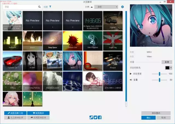Click the 取消 cancel button

coord(164,118)
